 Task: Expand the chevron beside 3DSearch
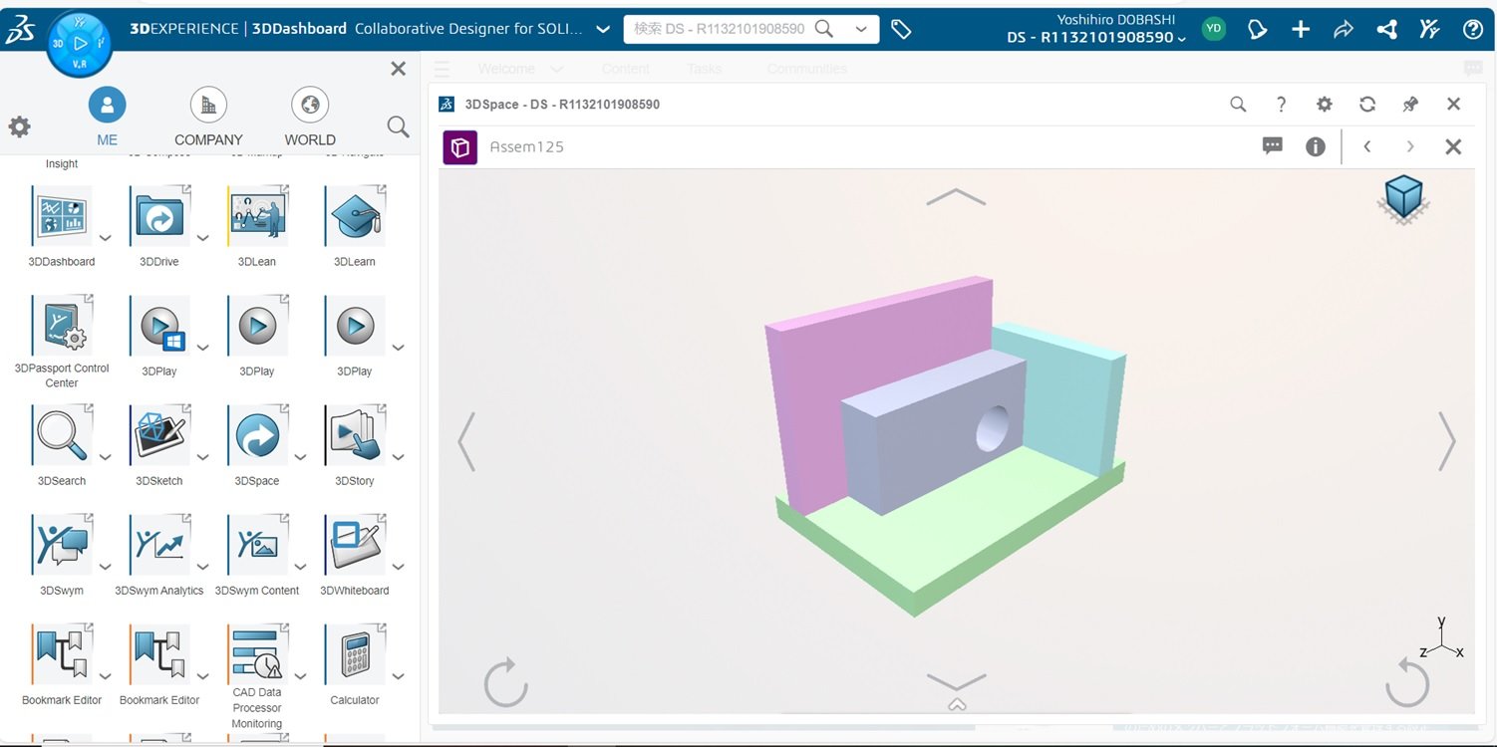105,457
